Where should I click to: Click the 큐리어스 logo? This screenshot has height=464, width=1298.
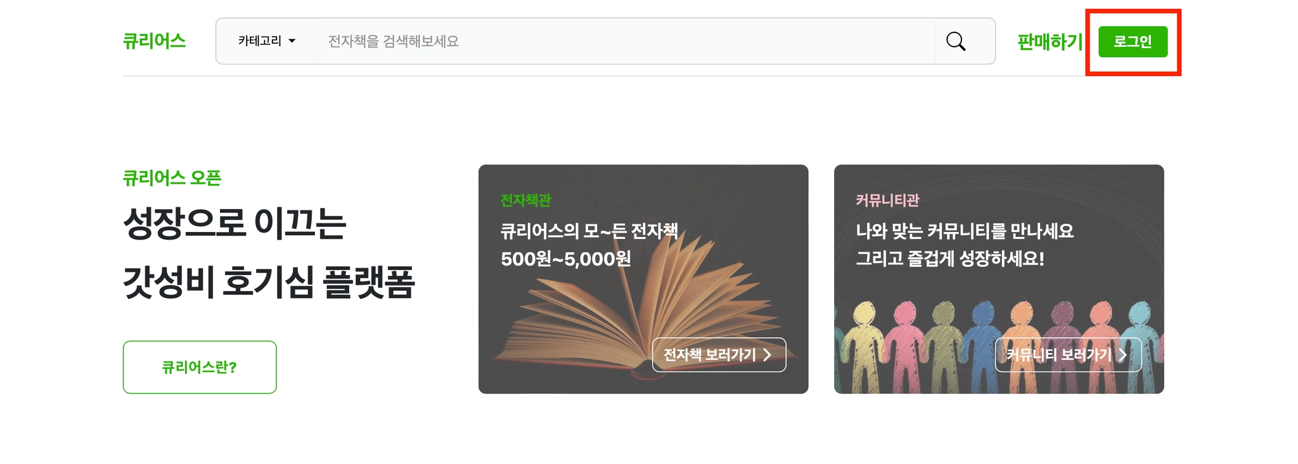tap(154, 41)
